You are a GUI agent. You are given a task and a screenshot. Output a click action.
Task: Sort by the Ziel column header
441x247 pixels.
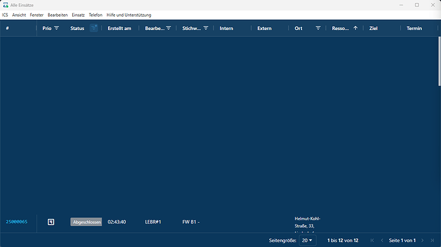(373, 28)
